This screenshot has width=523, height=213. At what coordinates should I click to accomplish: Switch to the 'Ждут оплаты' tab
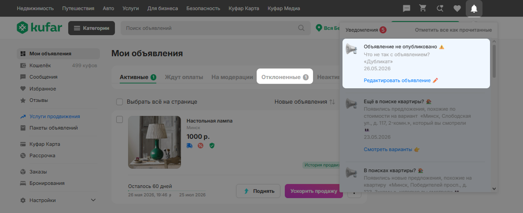coord(184,77)
